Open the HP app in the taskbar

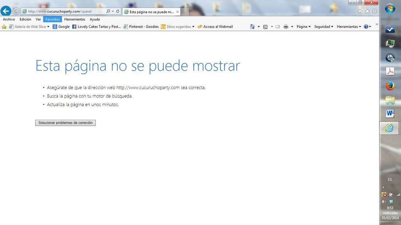coord(390,58)
